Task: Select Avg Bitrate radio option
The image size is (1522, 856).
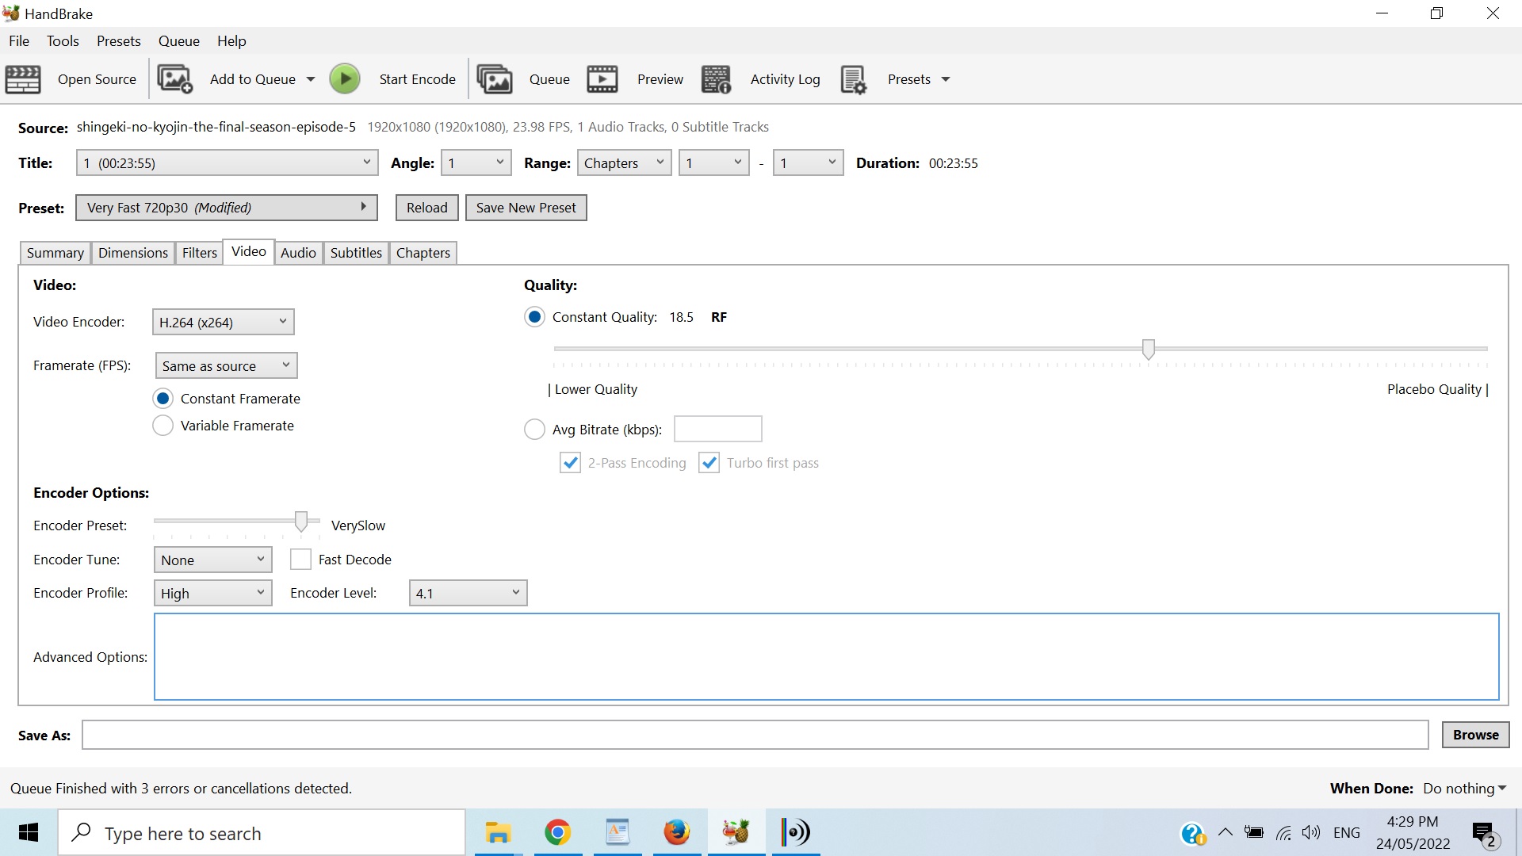Action: tap(535, 430)
